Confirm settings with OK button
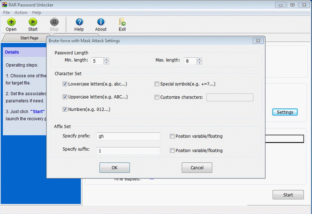312x214 pixels. tap(114, 168)
